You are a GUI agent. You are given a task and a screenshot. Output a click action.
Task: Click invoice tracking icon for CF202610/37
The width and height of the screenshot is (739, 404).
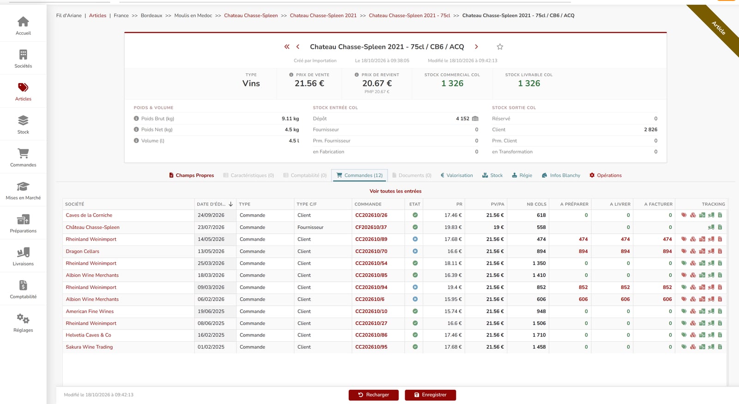[720, 227]
